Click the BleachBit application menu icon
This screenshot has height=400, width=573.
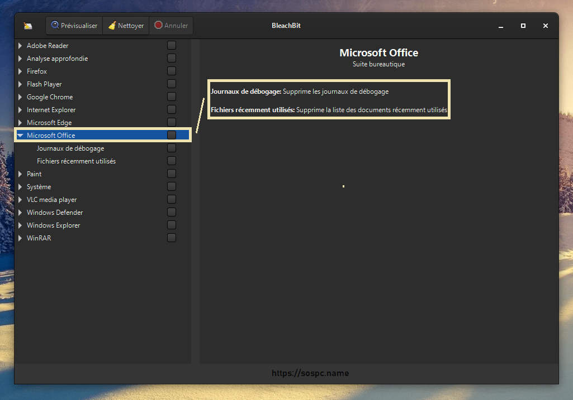(x=28, y=26)
